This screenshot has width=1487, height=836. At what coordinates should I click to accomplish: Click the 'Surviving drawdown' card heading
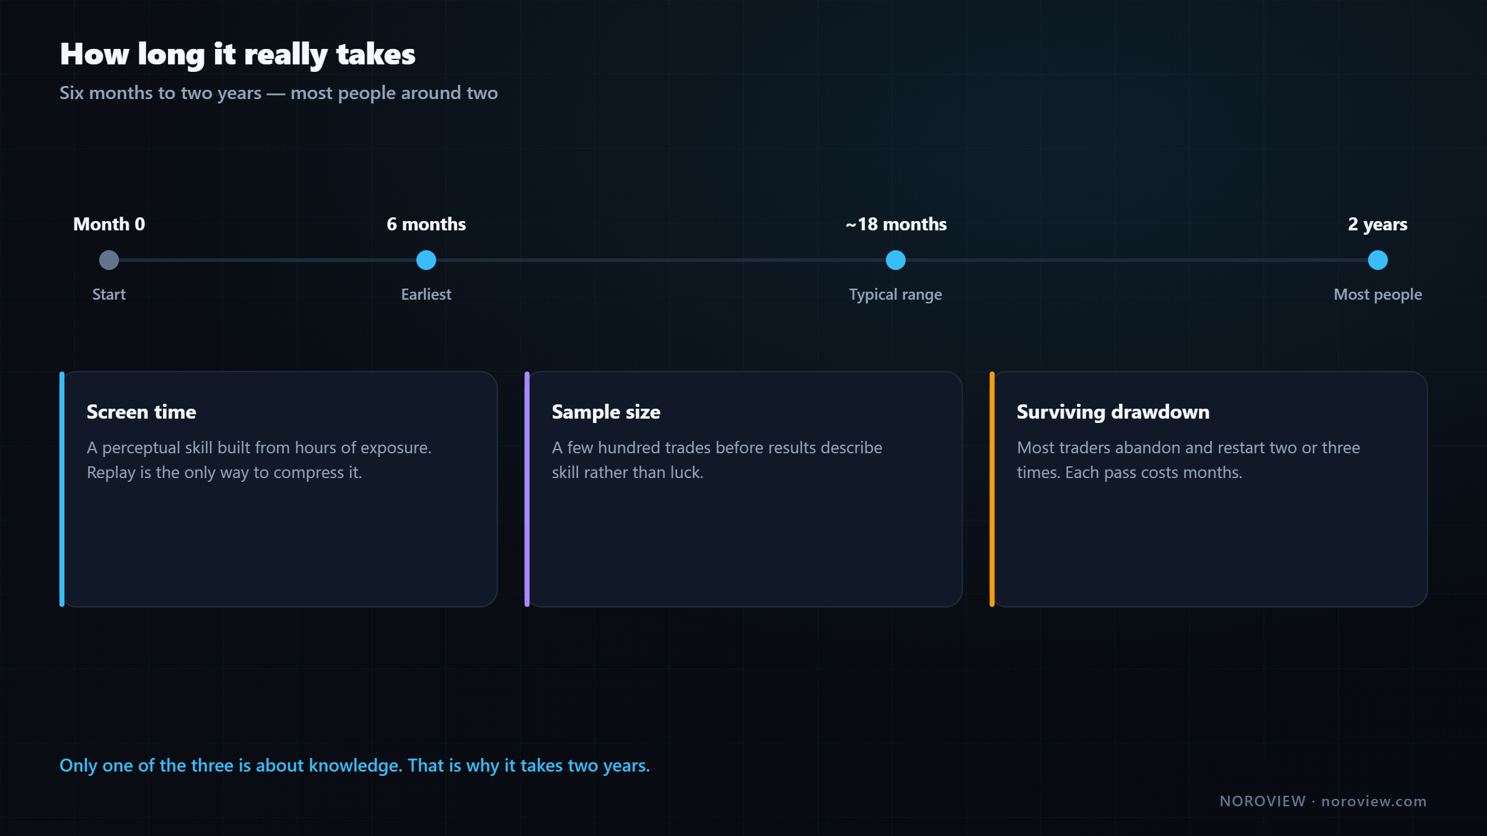click(x=1113, y=412)
